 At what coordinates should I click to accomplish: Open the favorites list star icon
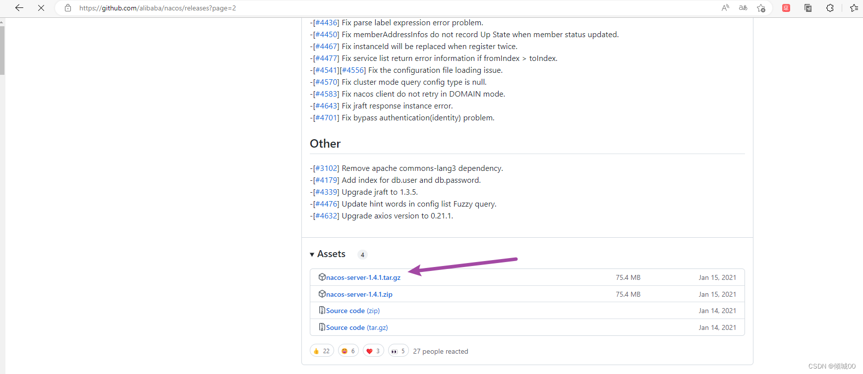(x=854, y=8)
